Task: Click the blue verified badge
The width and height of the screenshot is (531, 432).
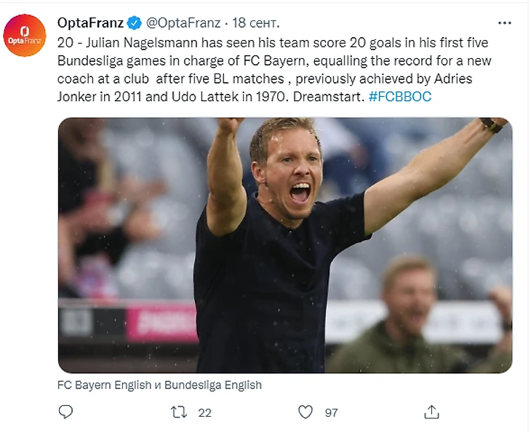Action: point(135,23)
